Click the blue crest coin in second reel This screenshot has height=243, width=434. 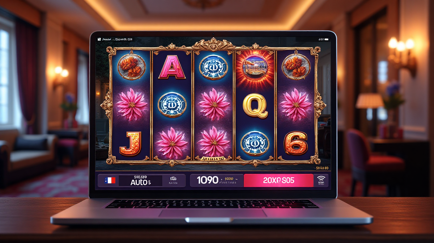172,105
